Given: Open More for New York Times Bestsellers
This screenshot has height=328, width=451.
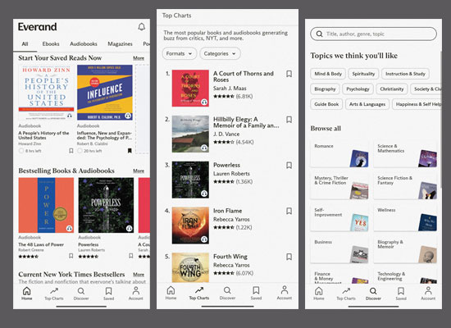Looking at the screenshot, I should (139, 275).
